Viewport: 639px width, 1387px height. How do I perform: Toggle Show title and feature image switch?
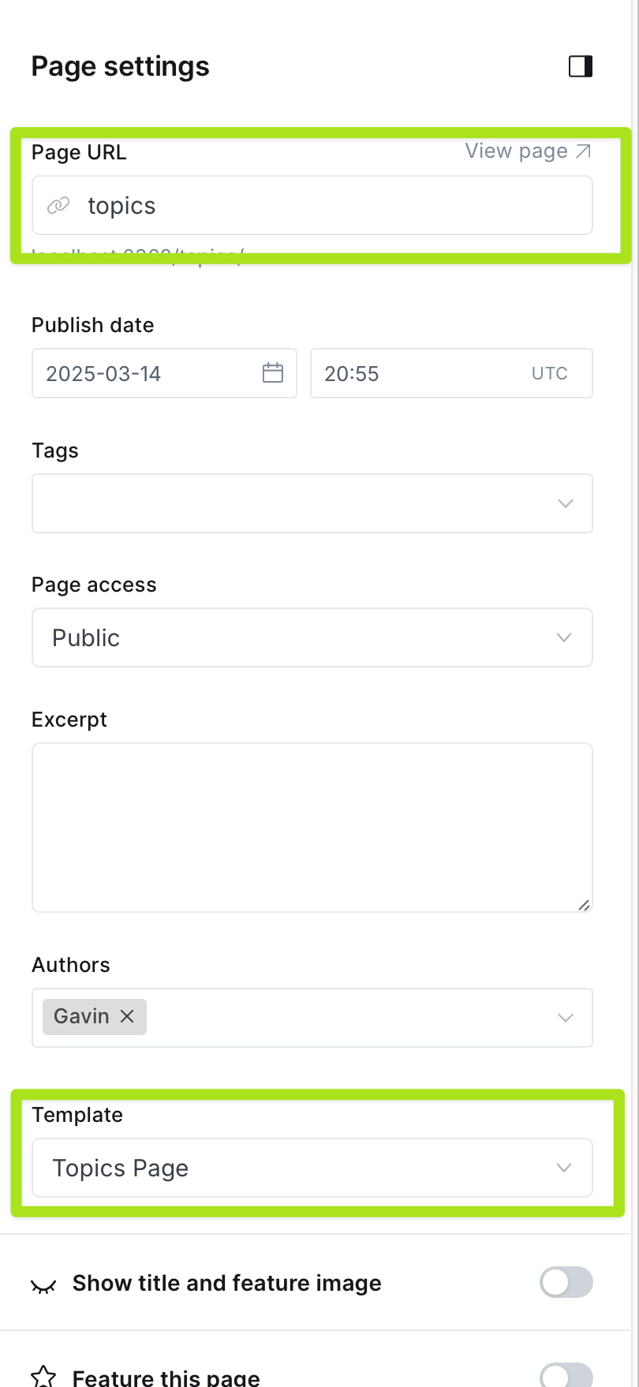coord(566,1282)
